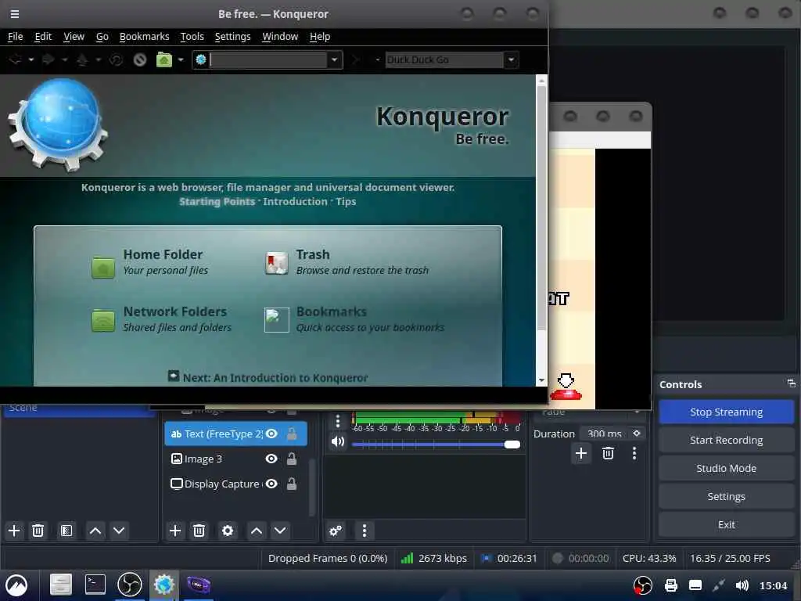This screenshot has width=801, height=601.
Task: Open the View menu
Action: pos(74,36)
